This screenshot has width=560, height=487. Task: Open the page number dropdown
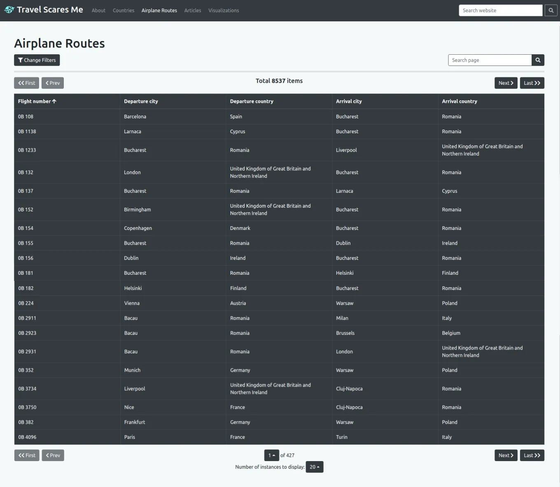tap(271, 455)
